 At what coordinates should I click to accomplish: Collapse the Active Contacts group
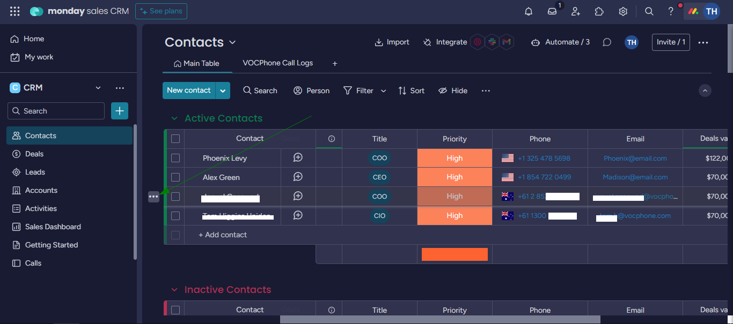coord(174,118)
